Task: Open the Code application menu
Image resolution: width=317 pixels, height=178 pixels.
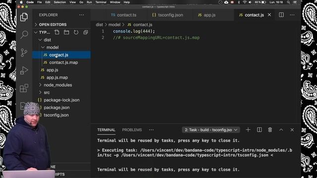Action: 30,2
